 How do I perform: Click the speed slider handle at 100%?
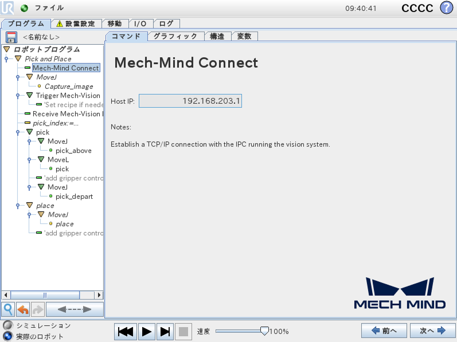click(264, 331)
